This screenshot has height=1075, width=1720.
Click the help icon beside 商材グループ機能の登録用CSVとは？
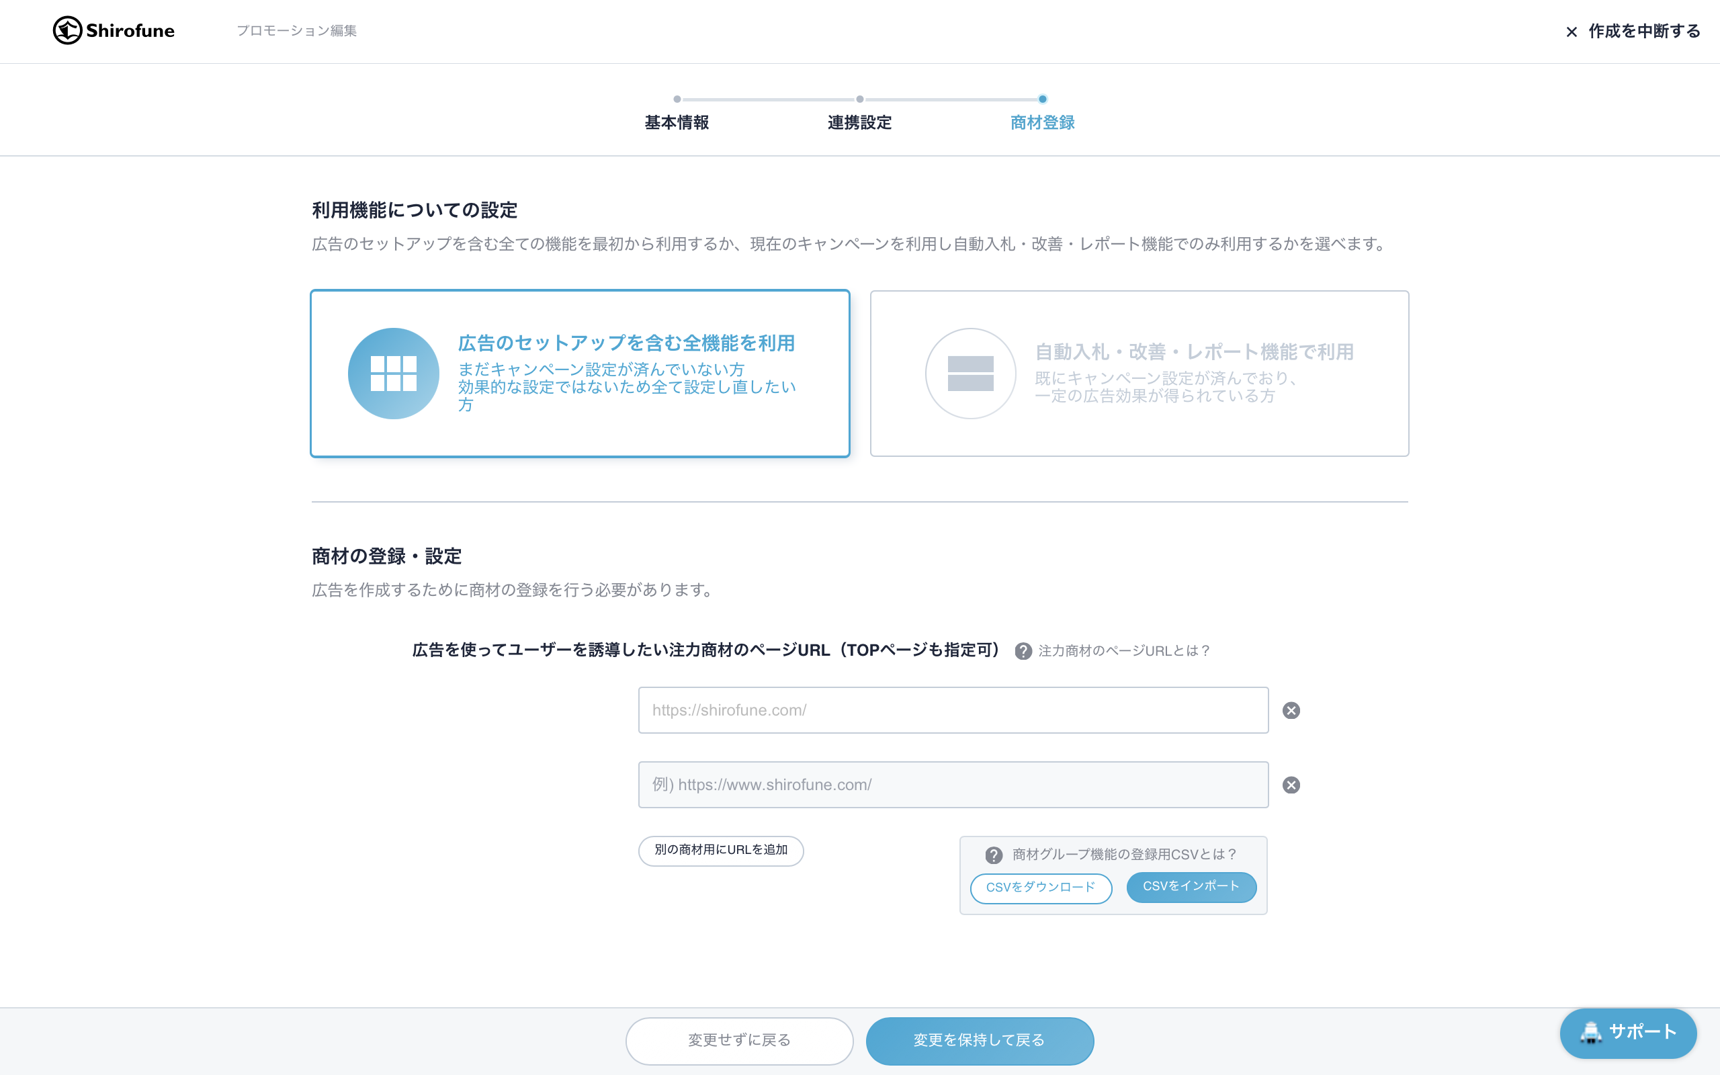994,855
